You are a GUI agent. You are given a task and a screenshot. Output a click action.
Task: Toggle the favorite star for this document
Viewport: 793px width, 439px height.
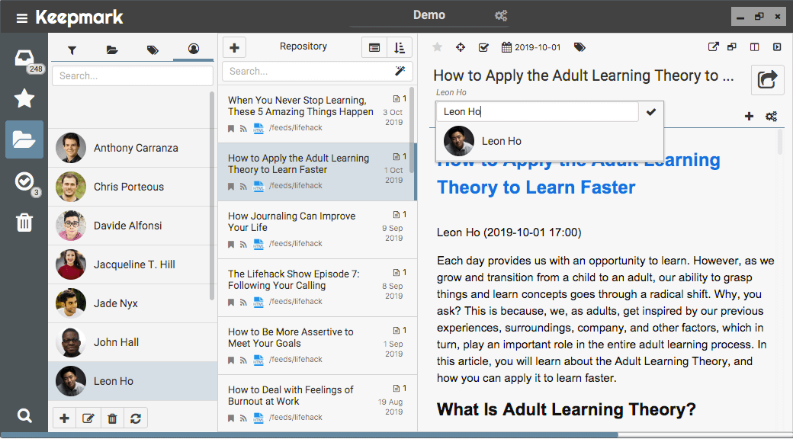coord(437,47)
